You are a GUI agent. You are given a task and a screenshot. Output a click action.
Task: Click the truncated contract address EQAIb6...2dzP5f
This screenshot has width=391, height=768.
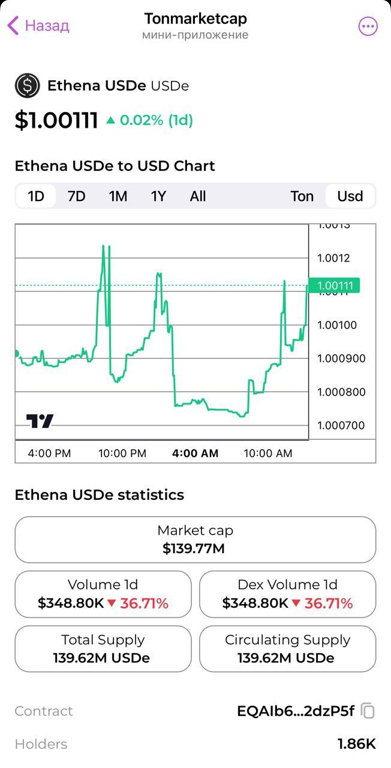pos(295,712)
